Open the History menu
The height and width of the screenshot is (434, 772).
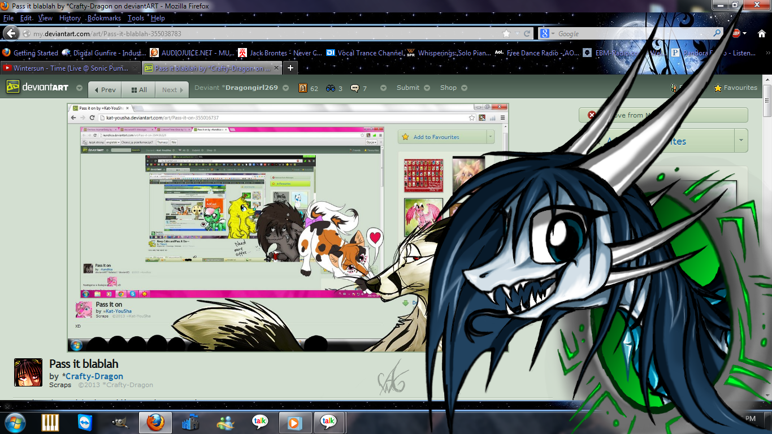[x=70, y=18]
